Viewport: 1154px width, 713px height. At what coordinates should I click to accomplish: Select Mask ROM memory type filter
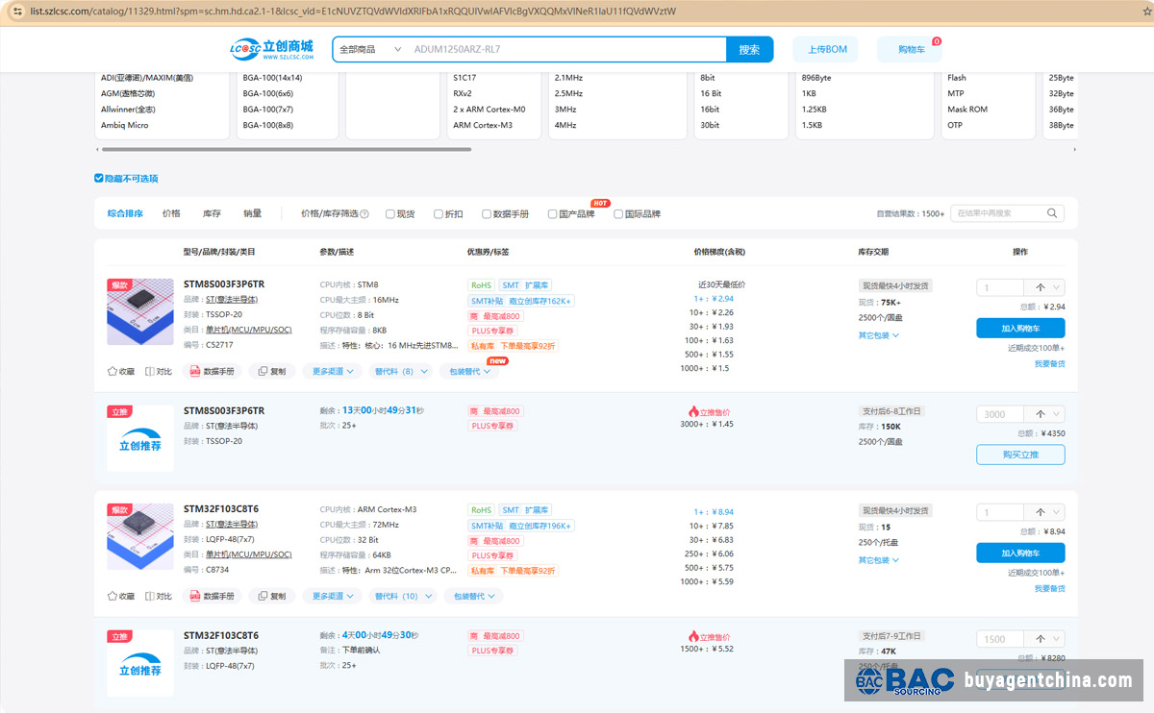(966, 110)
